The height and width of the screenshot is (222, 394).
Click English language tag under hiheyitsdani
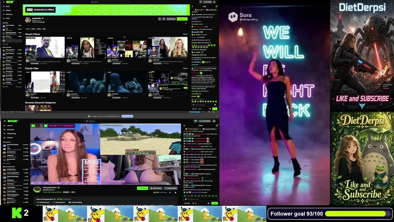(x=66, y=192)
